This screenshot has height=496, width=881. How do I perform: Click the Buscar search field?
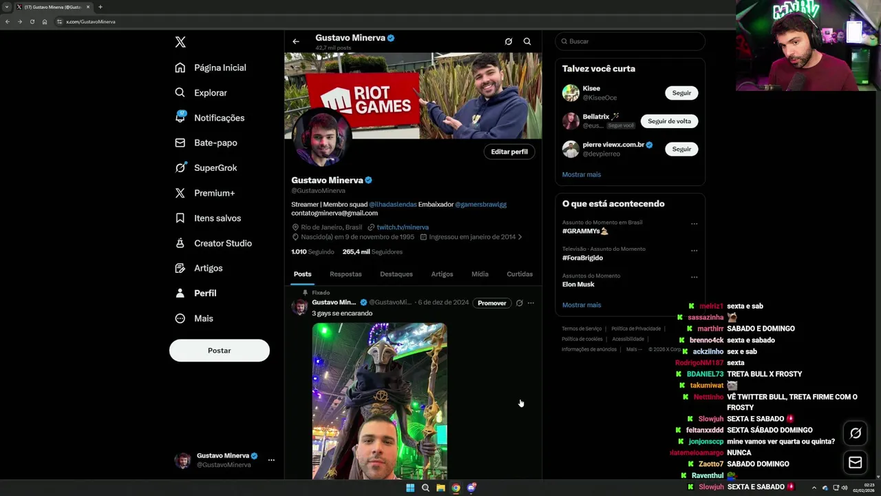point(630,41)
